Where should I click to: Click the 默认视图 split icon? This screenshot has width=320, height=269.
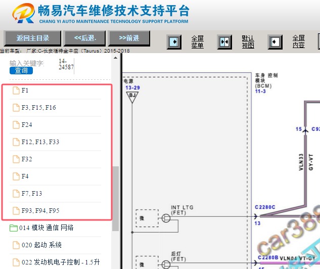click(224, 42)
